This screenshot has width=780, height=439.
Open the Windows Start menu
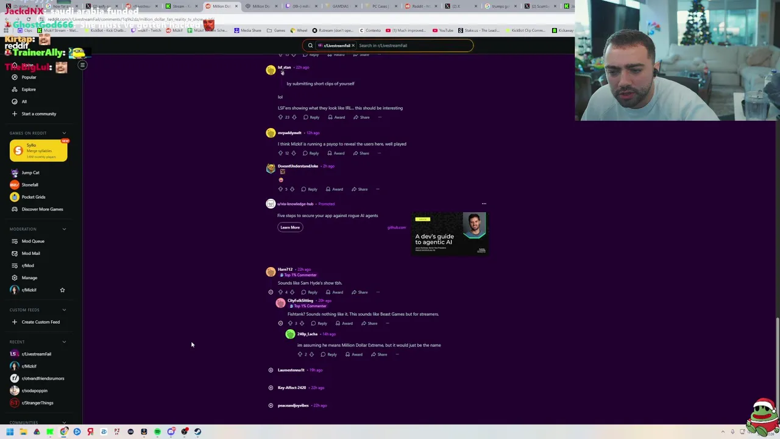(x=10, y=432)
